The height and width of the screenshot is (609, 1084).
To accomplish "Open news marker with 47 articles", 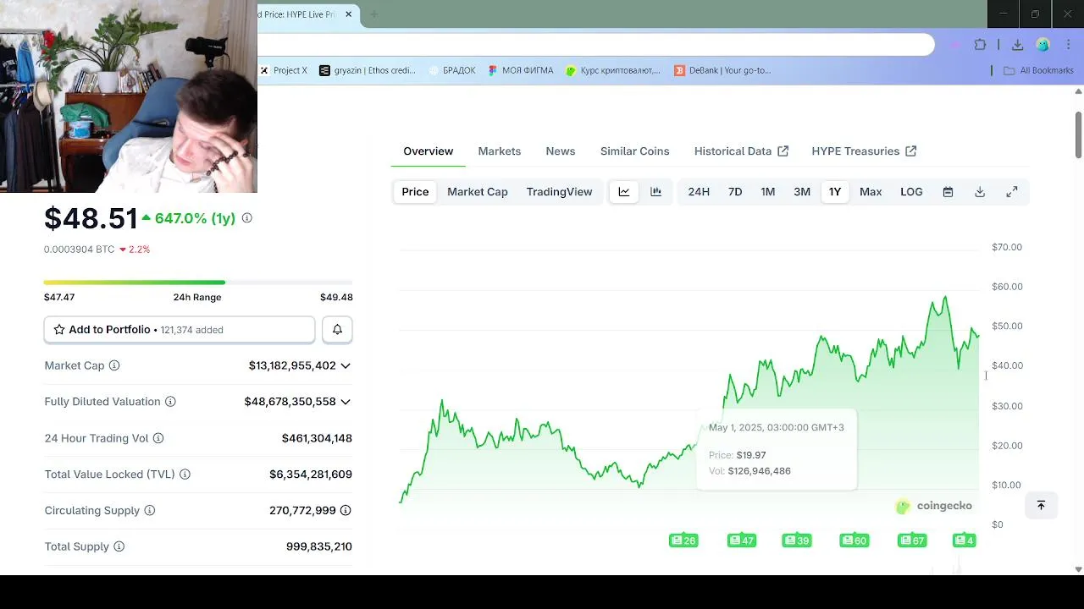I will pyautogui.click(x=742, y=540).
